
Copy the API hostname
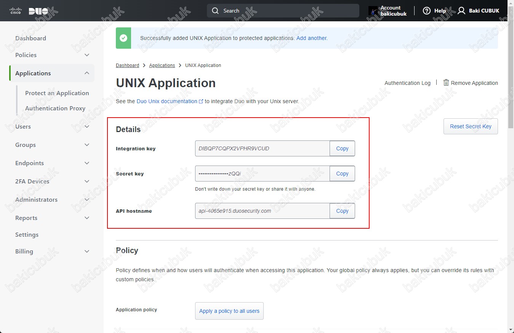click(342, 211)
